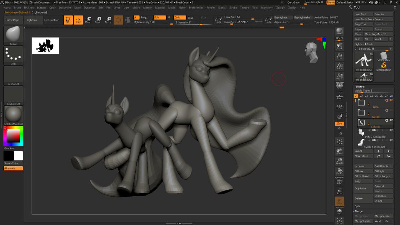
Task: Collapse the Merge section
Action: [359, 211]
